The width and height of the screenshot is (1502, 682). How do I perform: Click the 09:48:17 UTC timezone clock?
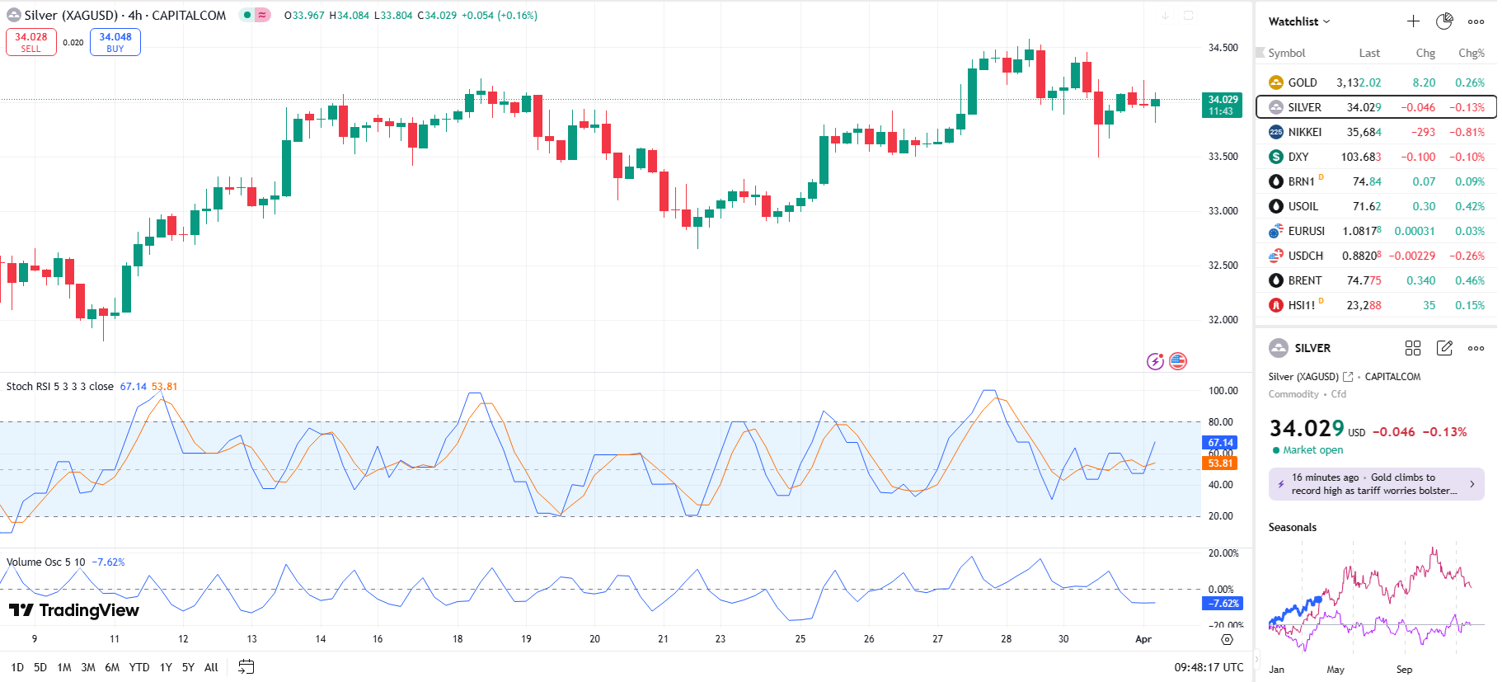[1209, 667]
